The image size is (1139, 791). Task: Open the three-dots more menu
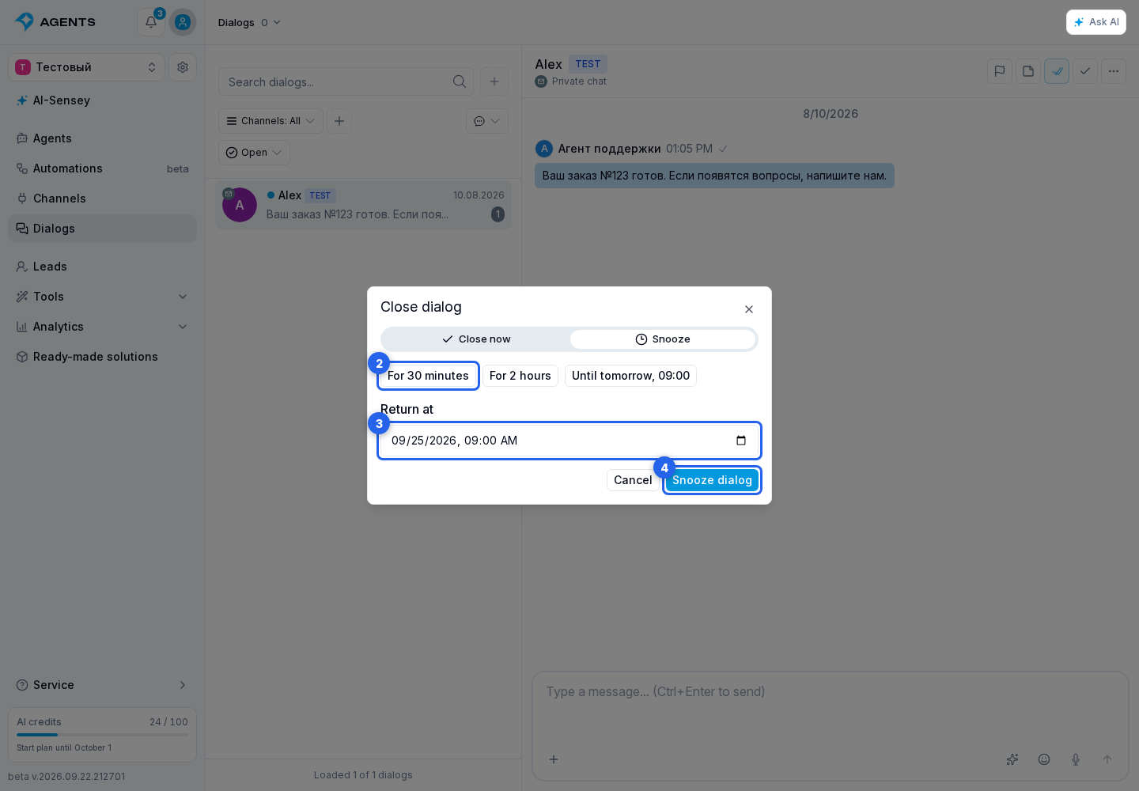[1114, 71]
